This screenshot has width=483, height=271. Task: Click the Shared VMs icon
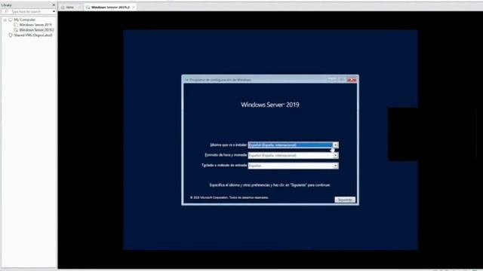pos(11,35)
